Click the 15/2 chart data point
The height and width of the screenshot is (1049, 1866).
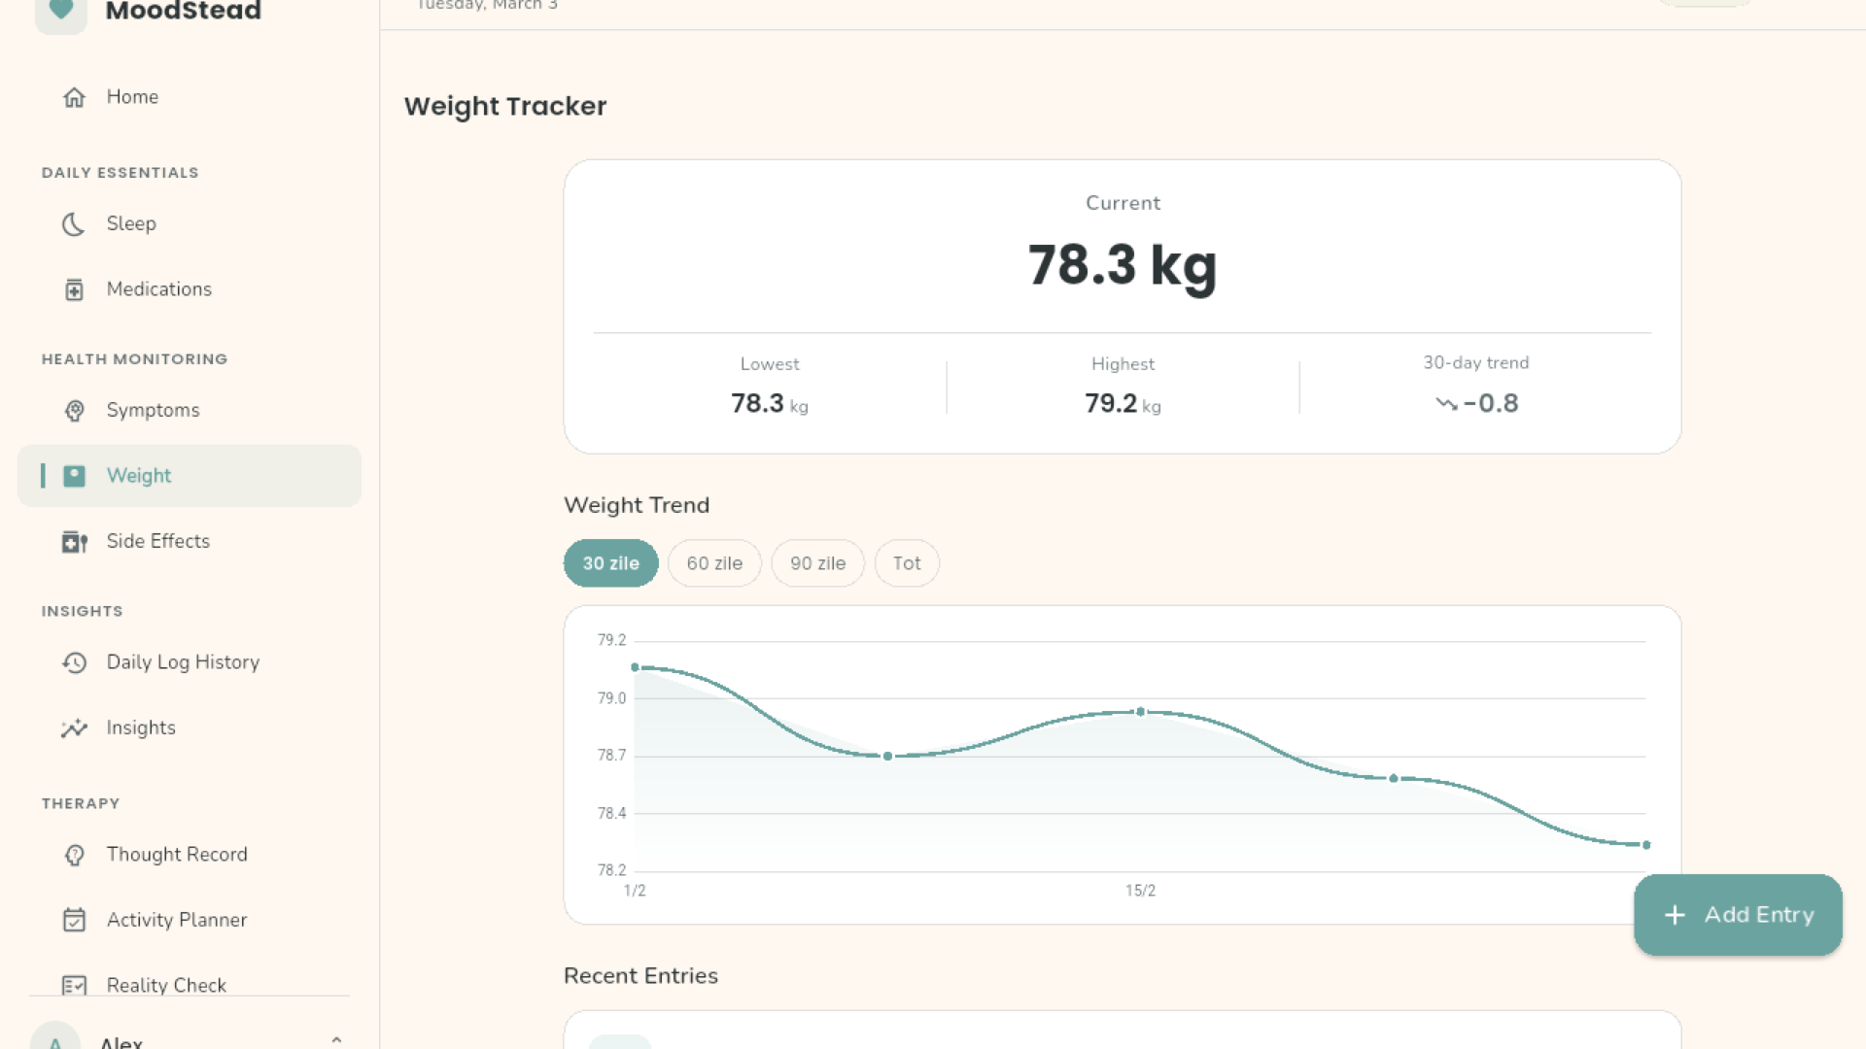[1141, 712]
